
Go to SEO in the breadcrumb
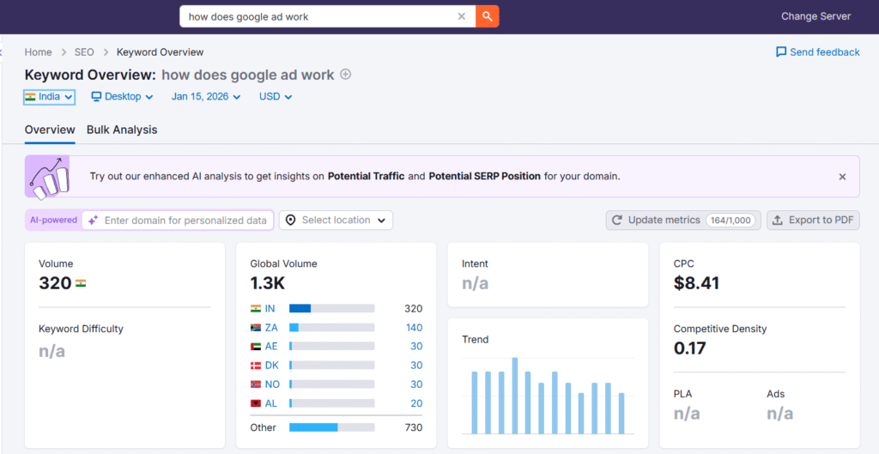pos(84,52)
